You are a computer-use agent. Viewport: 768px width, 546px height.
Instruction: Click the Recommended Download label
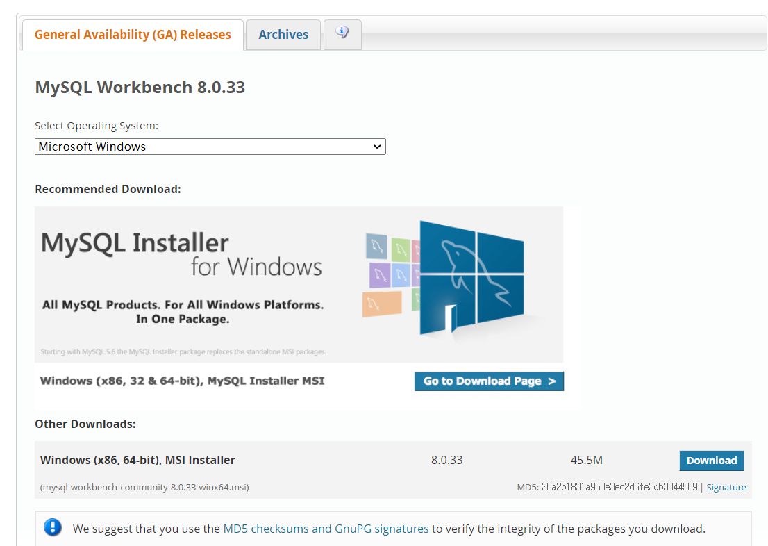pyautogui.click(x=108, y=189)
